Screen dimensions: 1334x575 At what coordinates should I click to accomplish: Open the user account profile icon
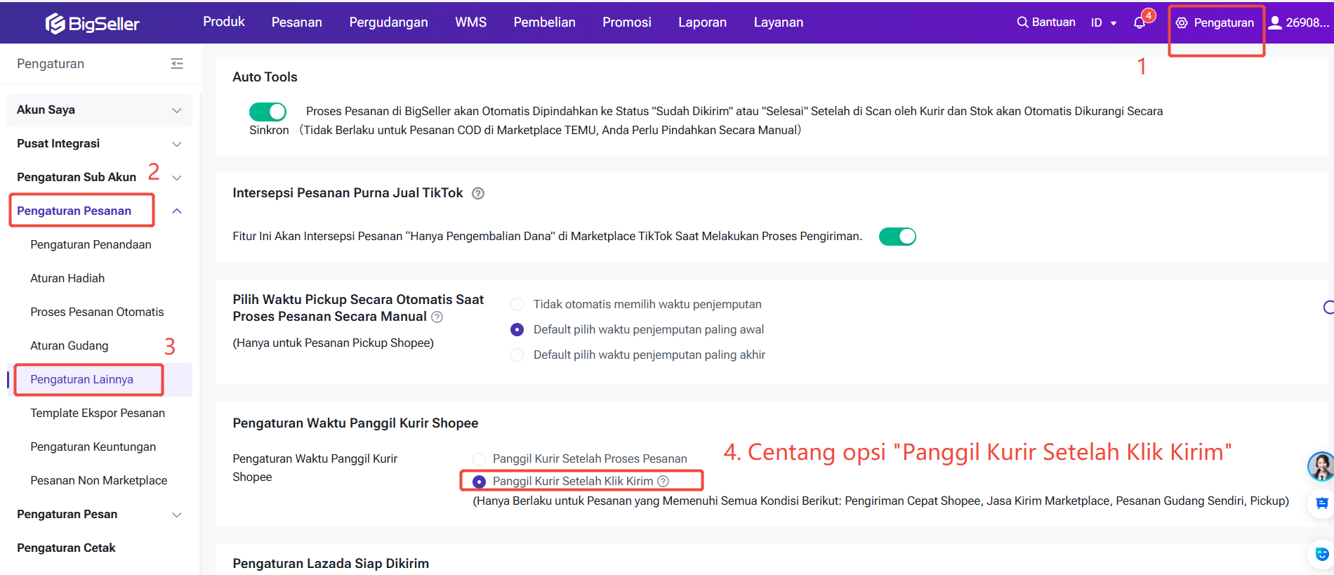(1275, 22)
